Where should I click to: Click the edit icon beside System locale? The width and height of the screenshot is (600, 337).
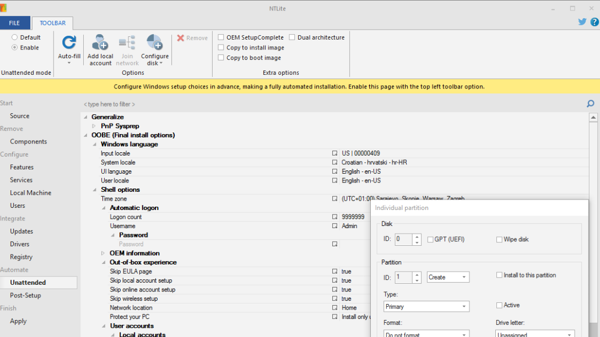[x=335, y=162]
